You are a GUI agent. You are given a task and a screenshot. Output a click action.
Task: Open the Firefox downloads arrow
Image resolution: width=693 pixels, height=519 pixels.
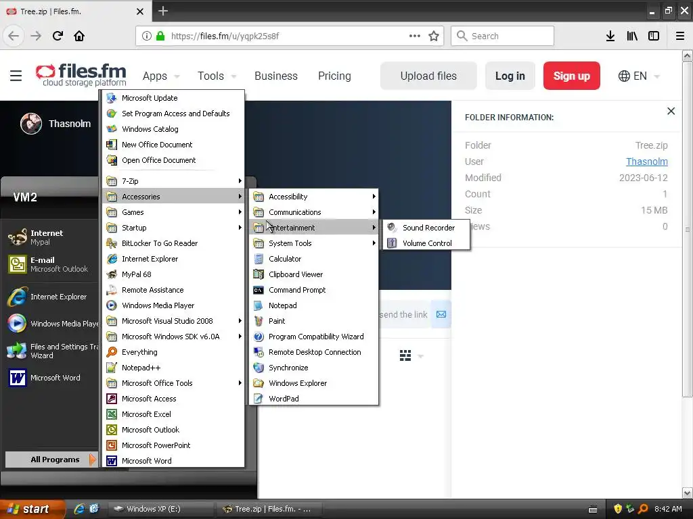[610, 36]
